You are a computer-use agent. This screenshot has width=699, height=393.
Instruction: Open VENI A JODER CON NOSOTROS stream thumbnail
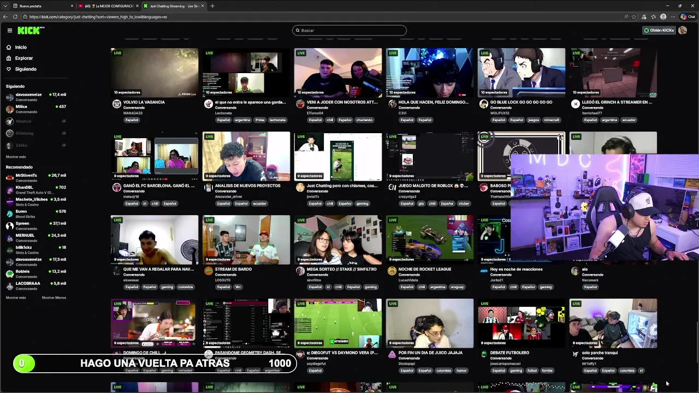click(x=338, y=73)
